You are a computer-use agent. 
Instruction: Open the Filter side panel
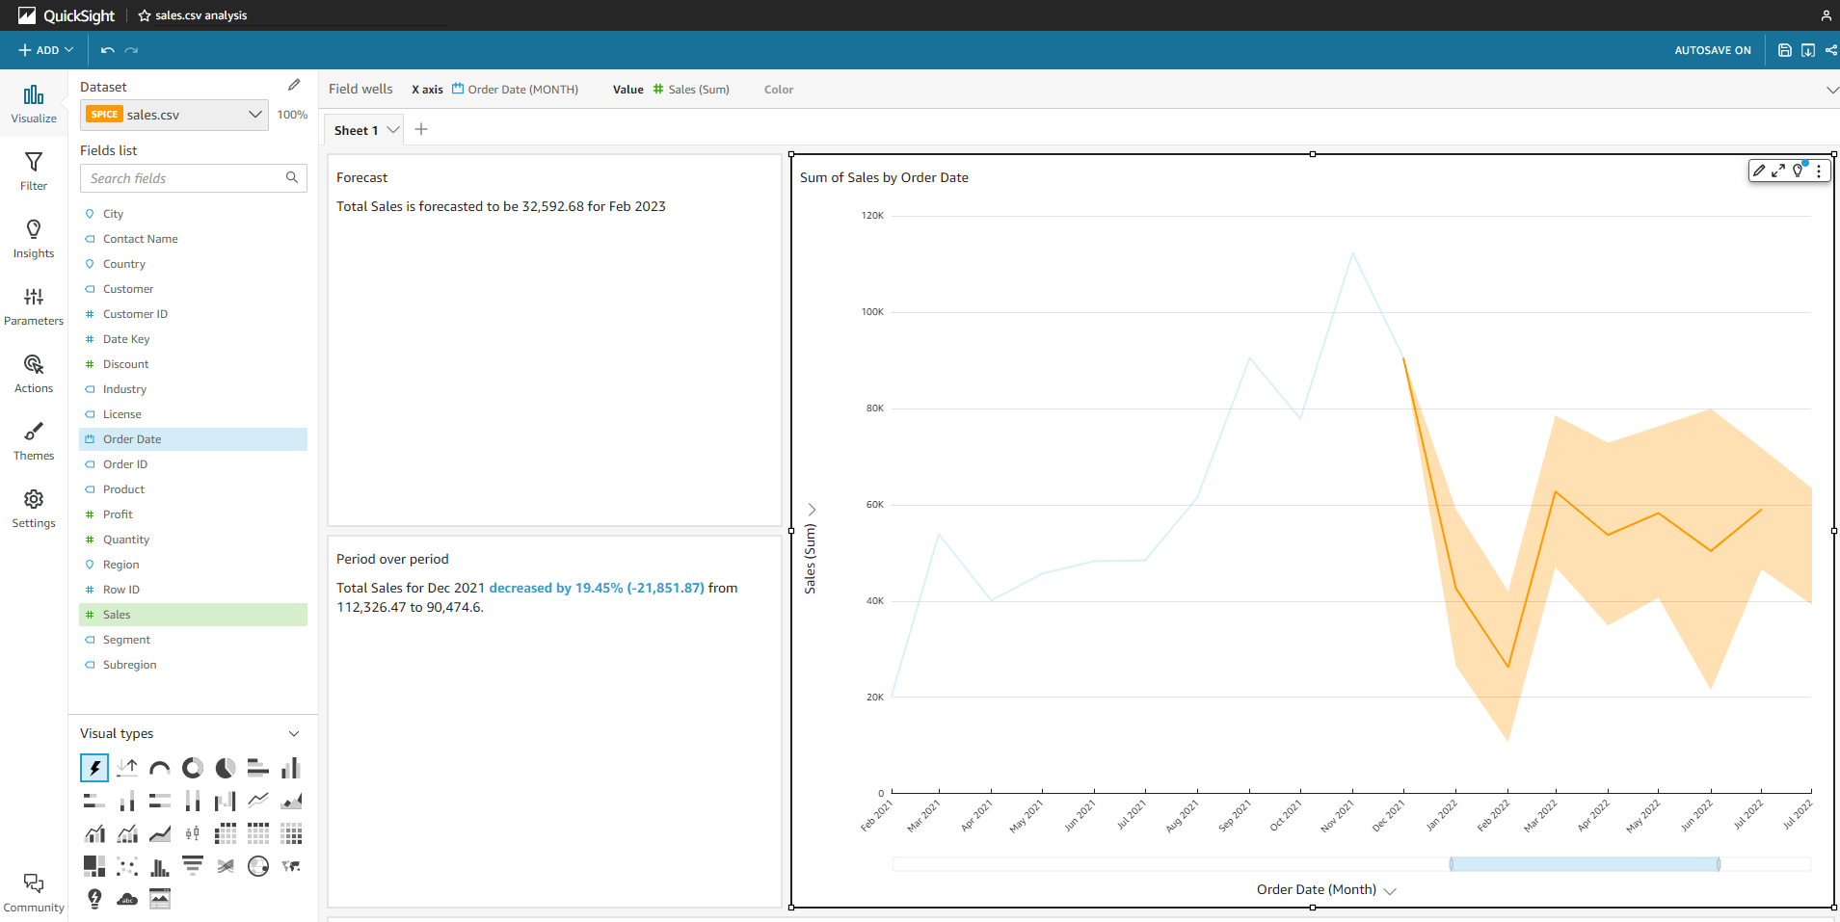coord(34,171)
